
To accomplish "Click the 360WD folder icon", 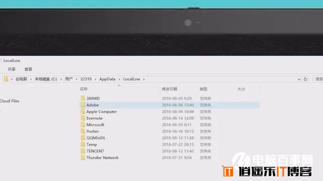I will pos(83,99).
